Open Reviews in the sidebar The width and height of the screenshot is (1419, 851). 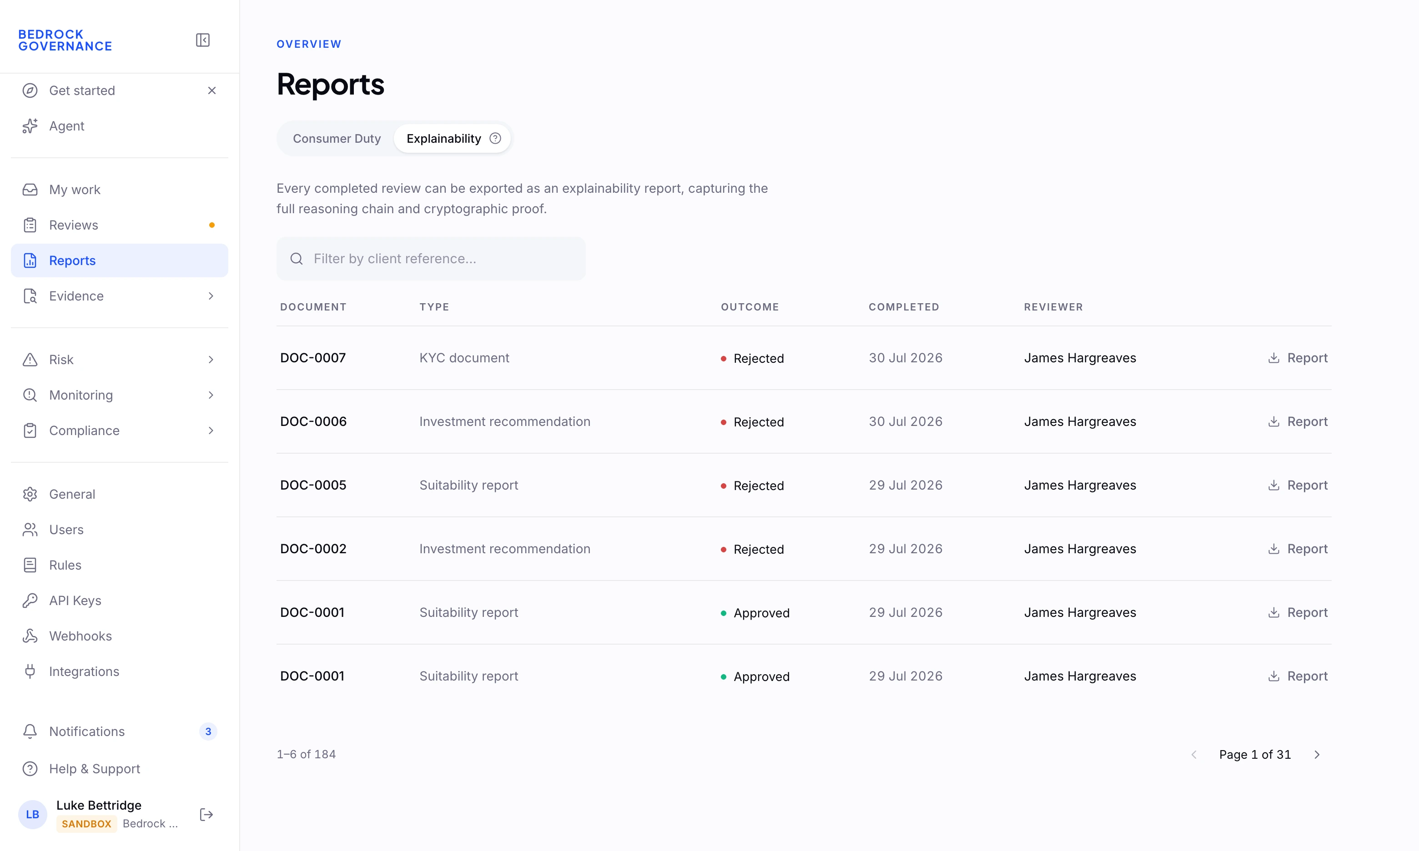point(119,225)
